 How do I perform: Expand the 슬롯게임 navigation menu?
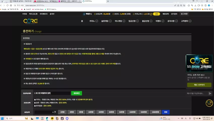pyautogui.click(x=106, y=21)
